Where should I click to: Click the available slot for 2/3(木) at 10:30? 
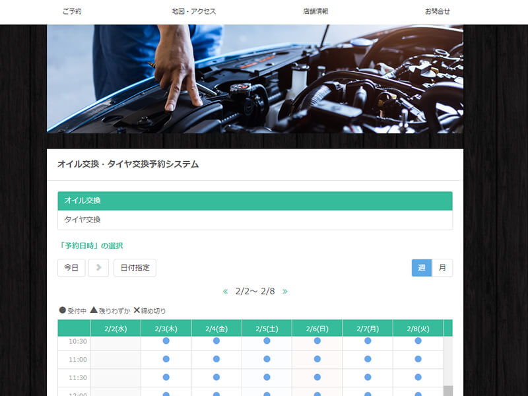tap(166, 341)
